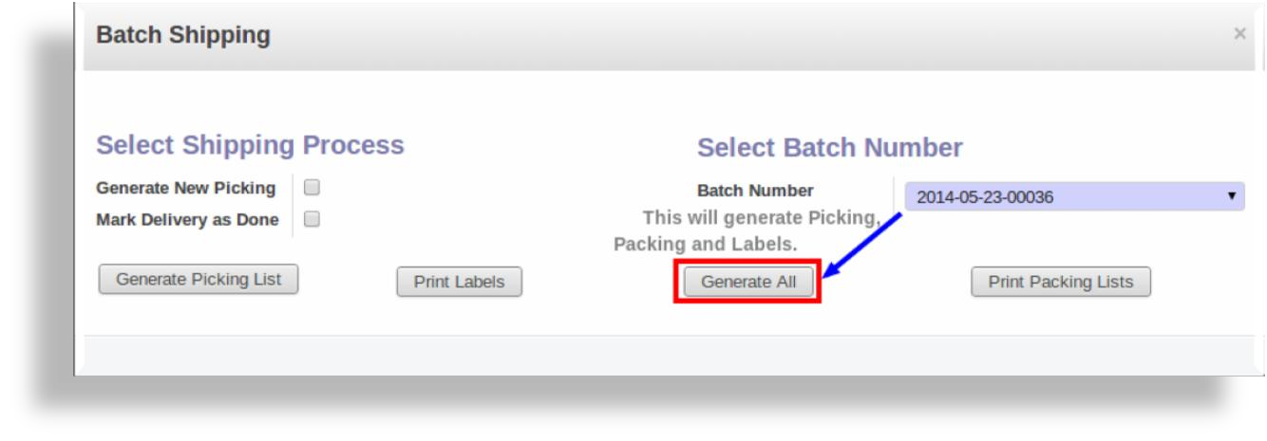Image resolution: width=1267 pixels, height=441 pixels.
Task: Click the Batch Number dropdown arrow
Action: [x=1231, y=197]
